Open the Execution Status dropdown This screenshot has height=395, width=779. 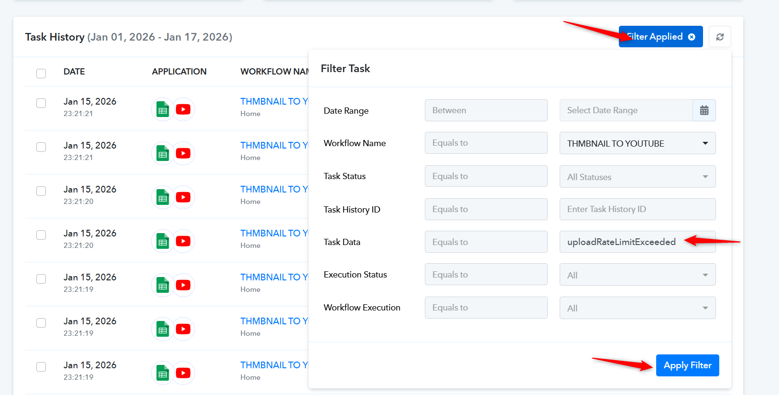(637, 275)
